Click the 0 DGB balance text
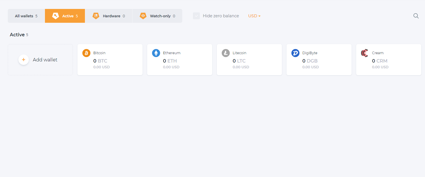The image size is (425, 177). [x=310, y=61]
